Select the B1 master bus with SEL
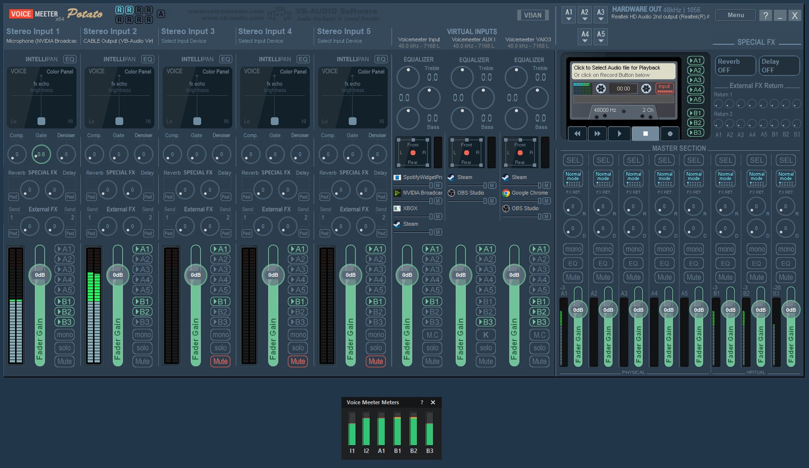The image size is (809, 468). click(726, 160)
